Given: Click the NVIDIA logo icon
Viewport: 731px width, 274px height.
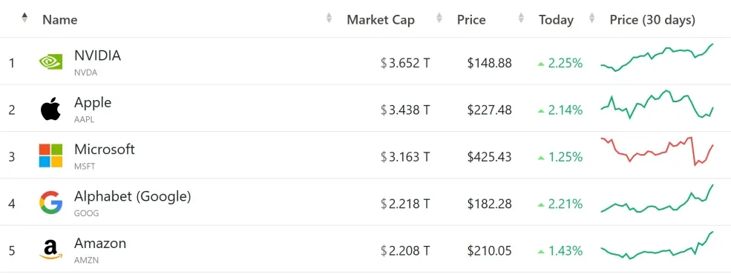Looking at the screenshot, I should [x=50, y=62].
